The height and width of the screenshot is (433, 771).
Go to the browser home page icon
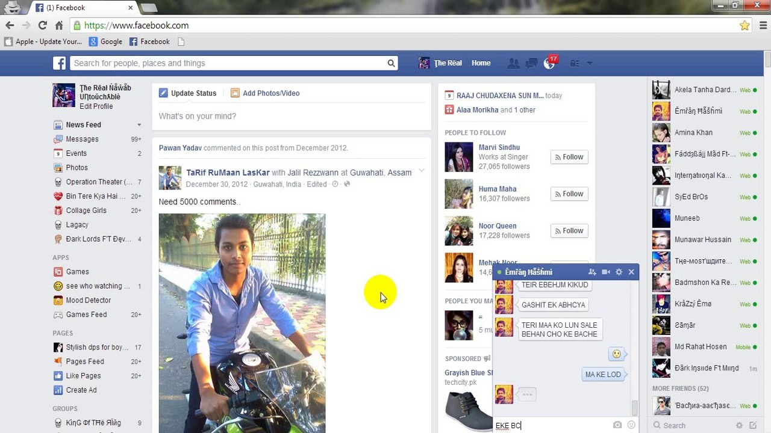[58, 25]
